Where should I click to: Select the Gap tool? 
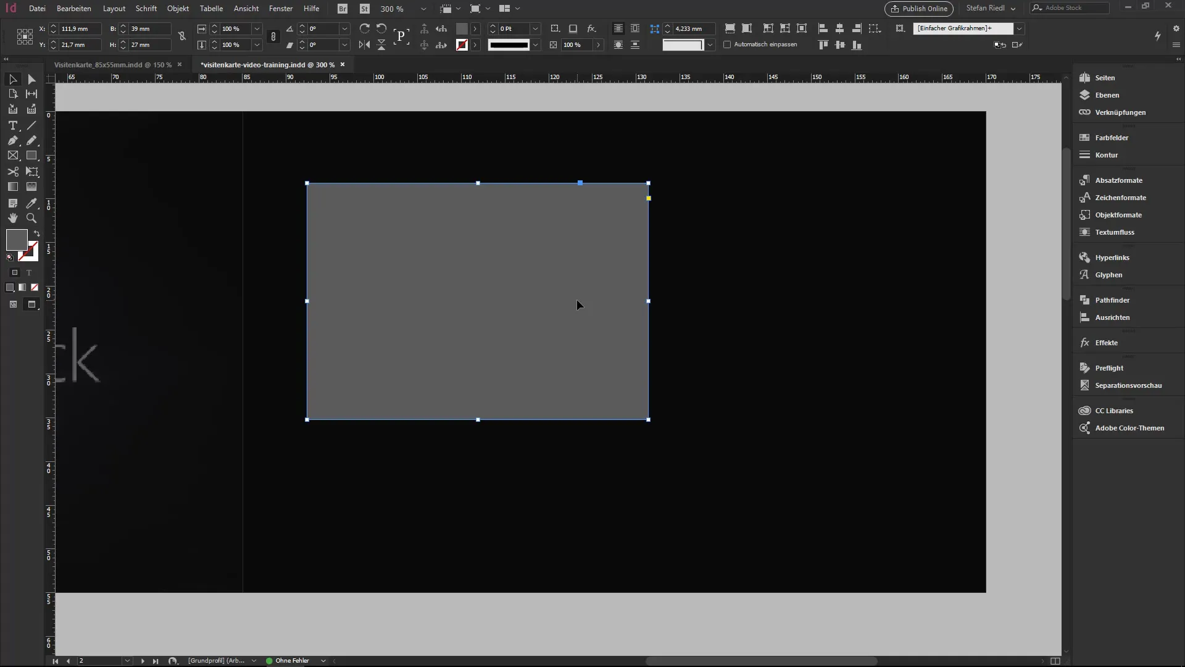coord(31,94)
